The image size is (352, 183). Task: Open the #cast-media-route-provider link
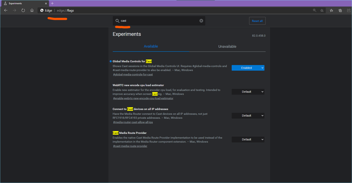[130, 146]
